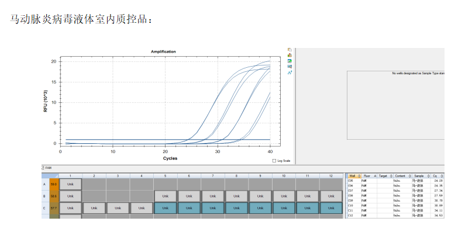Select plate row header A
The height and width of the screenshot is (228, 472).
point(45,184)
